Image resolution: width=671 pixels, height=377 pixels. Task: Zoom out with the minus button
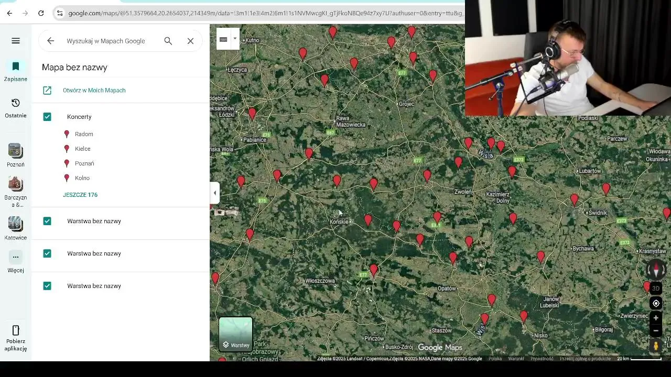coord(656,331)
